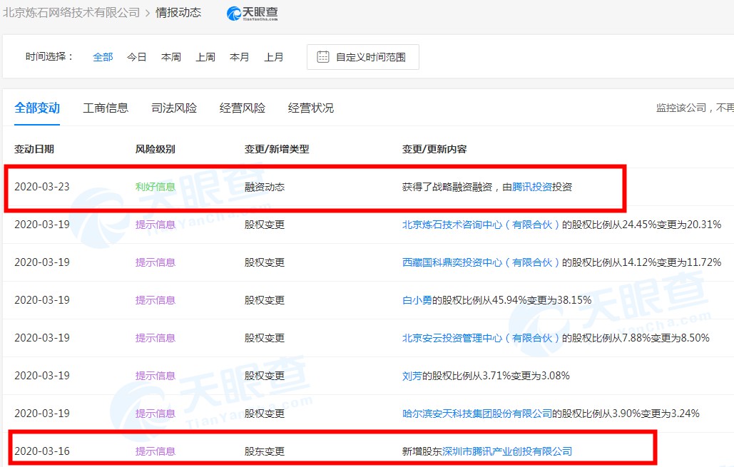The width and height of the screenshot is (734, 467).
Task: Select the 今日 time filter
Action: pyautogui.click(x=137, y=57)
